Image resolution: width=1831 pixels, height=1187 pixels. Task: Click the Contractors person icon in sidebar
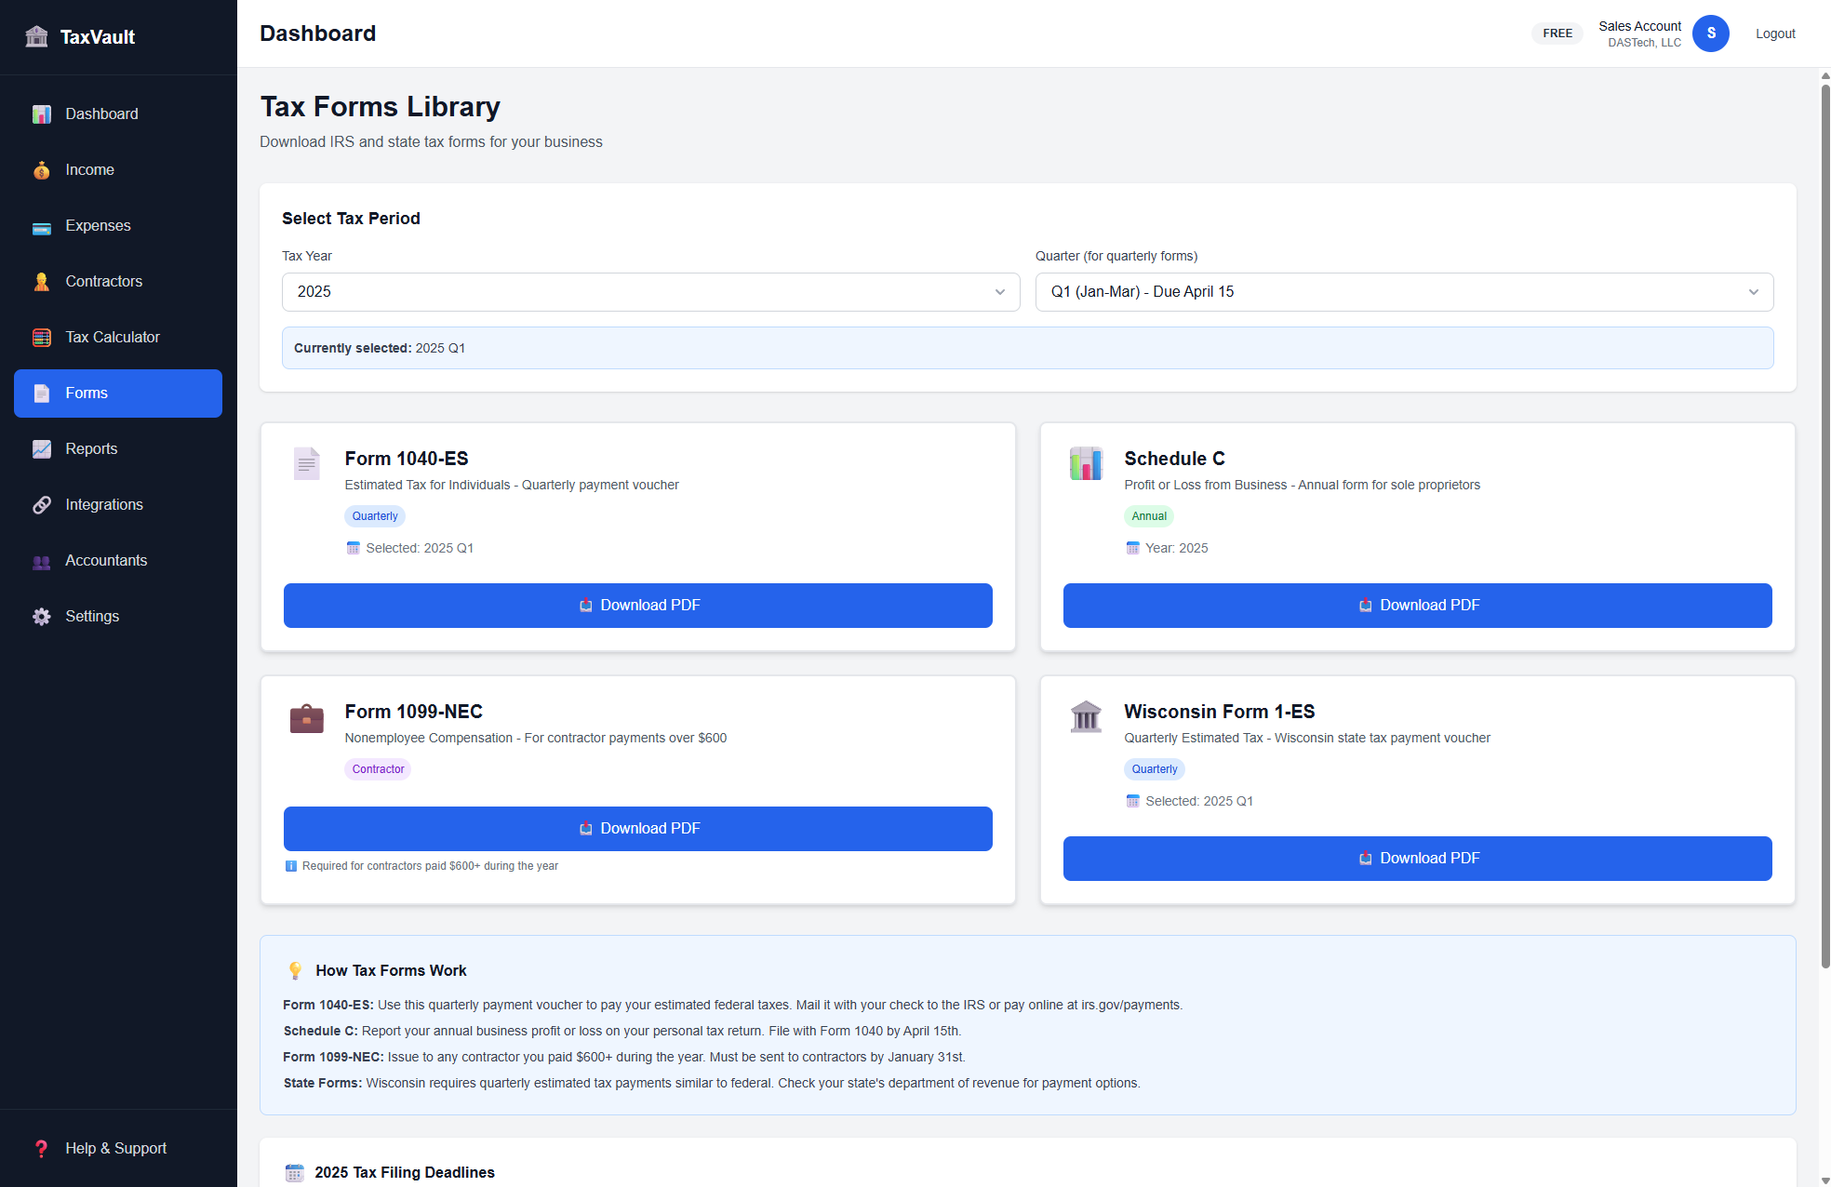point(42,282)
